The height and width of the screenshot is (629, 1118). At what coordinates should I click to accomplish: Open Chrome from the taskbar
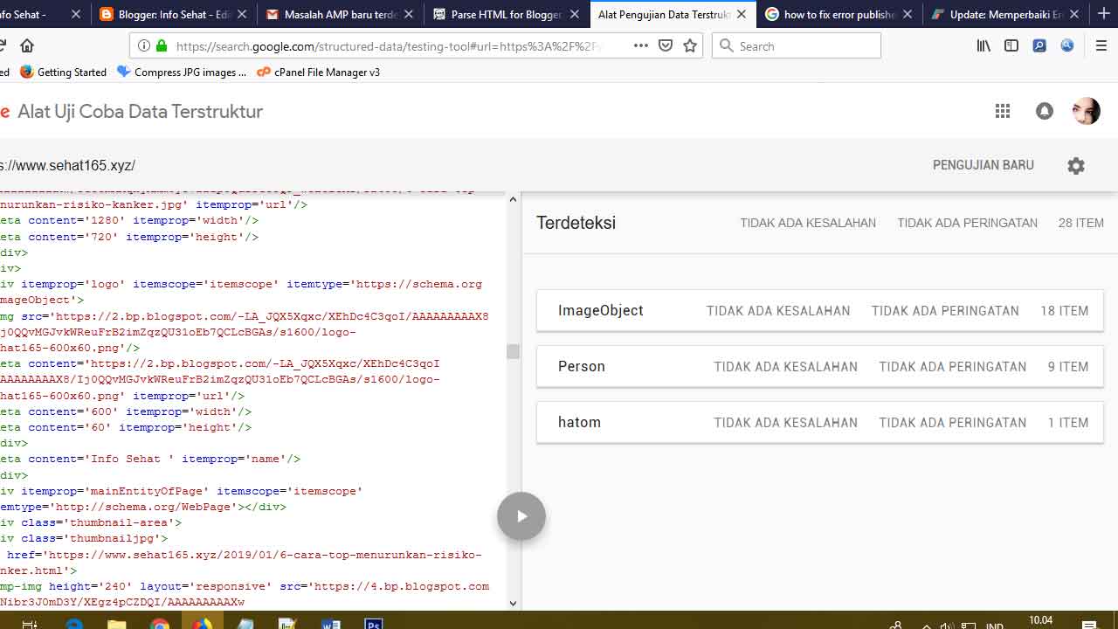pyautogui.click(x=159, y=622)
